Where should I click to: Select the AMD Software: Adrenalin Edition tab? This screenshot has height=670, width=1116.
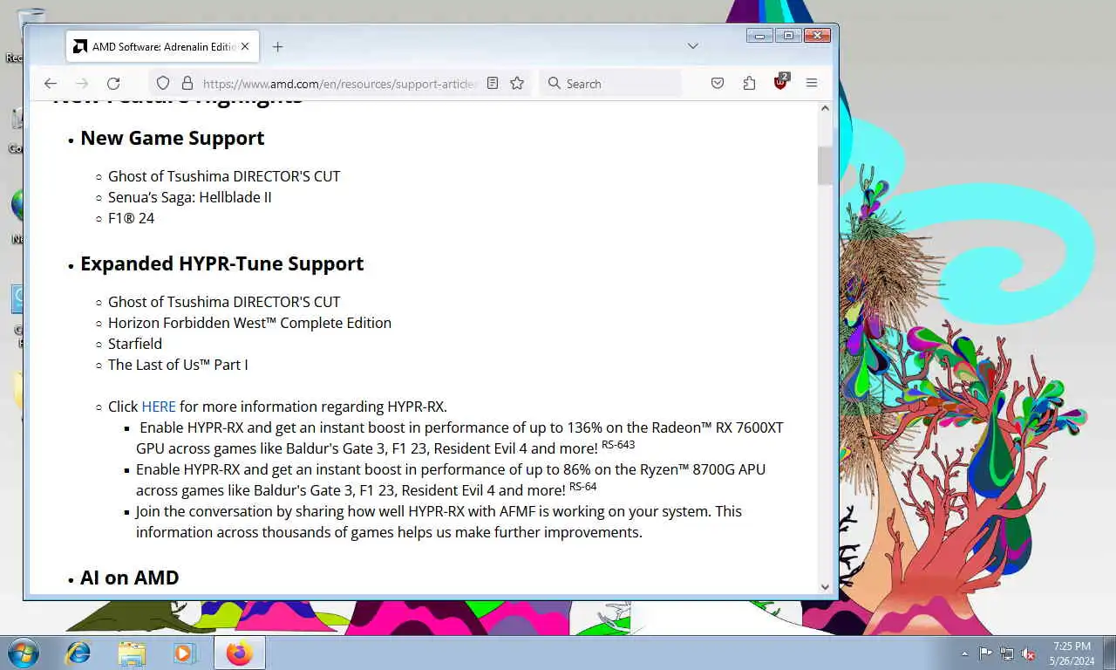click(161, 47)
